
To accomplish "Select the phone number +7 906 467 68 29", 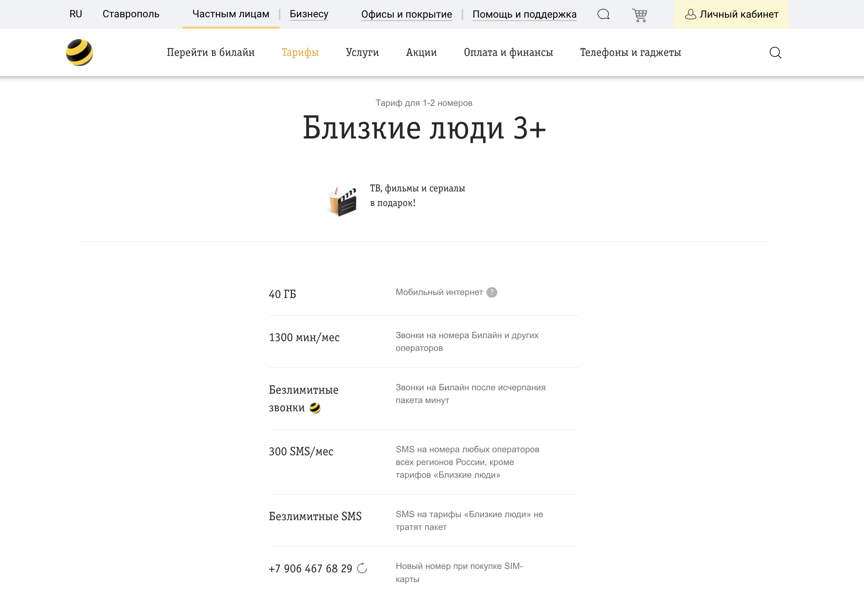I will [310, 569].
